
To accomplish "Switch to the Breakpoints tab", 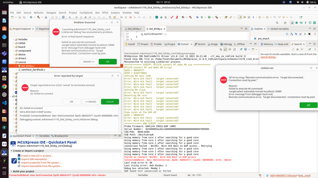I will click(x=60, y=136).
